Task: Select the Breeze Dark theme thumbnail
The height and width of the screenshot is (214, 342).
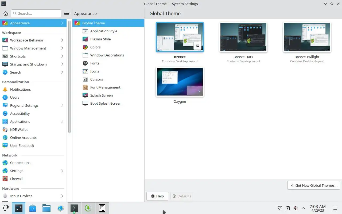Action: (243, 37)
